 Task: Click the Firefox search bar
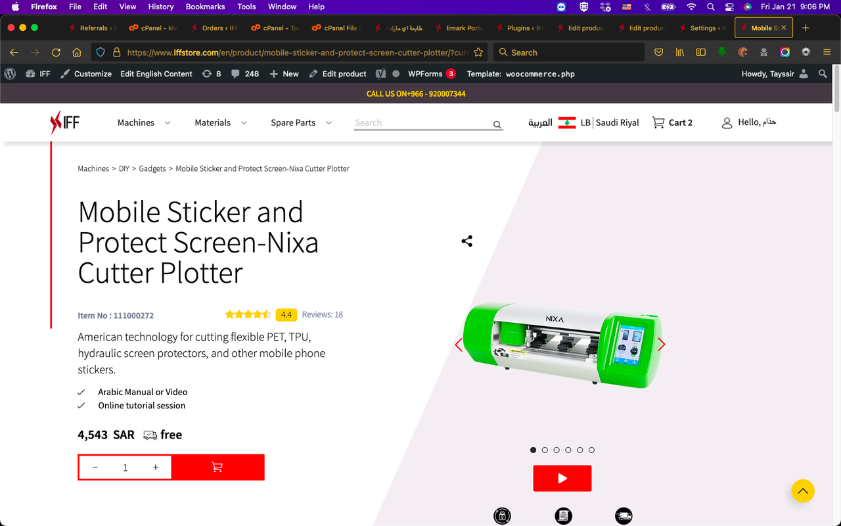[x=569, y=52]
